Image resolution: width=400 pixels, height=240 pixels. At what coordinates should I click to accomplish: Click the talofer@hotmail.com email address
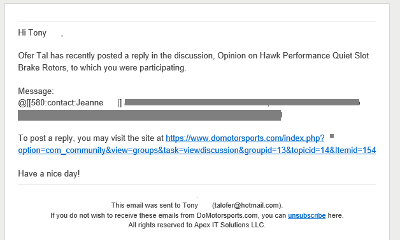coord(247,205)
